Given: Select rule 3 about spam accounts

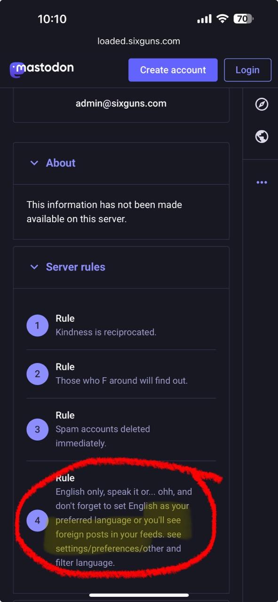Looking at the screenshot, I should (x=121, y=429).
